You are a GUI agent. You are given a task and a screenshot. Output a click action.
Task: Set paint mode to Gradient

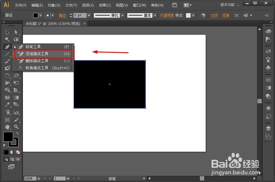[x=12, y=152]
